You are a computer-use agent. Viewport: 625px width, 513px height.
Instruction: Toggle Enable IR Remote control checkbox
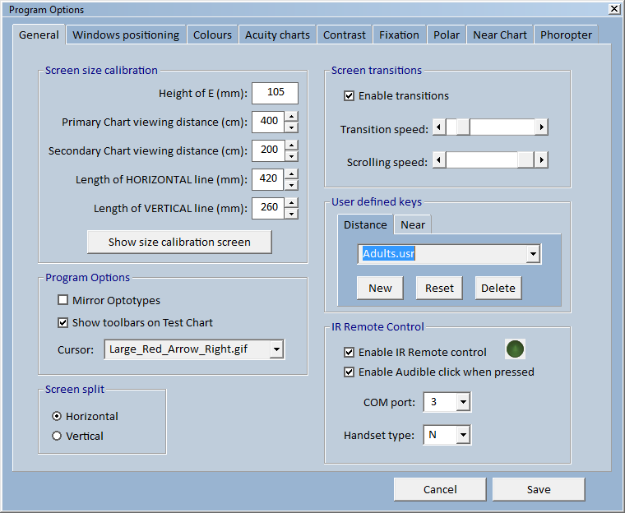(349, 353)
